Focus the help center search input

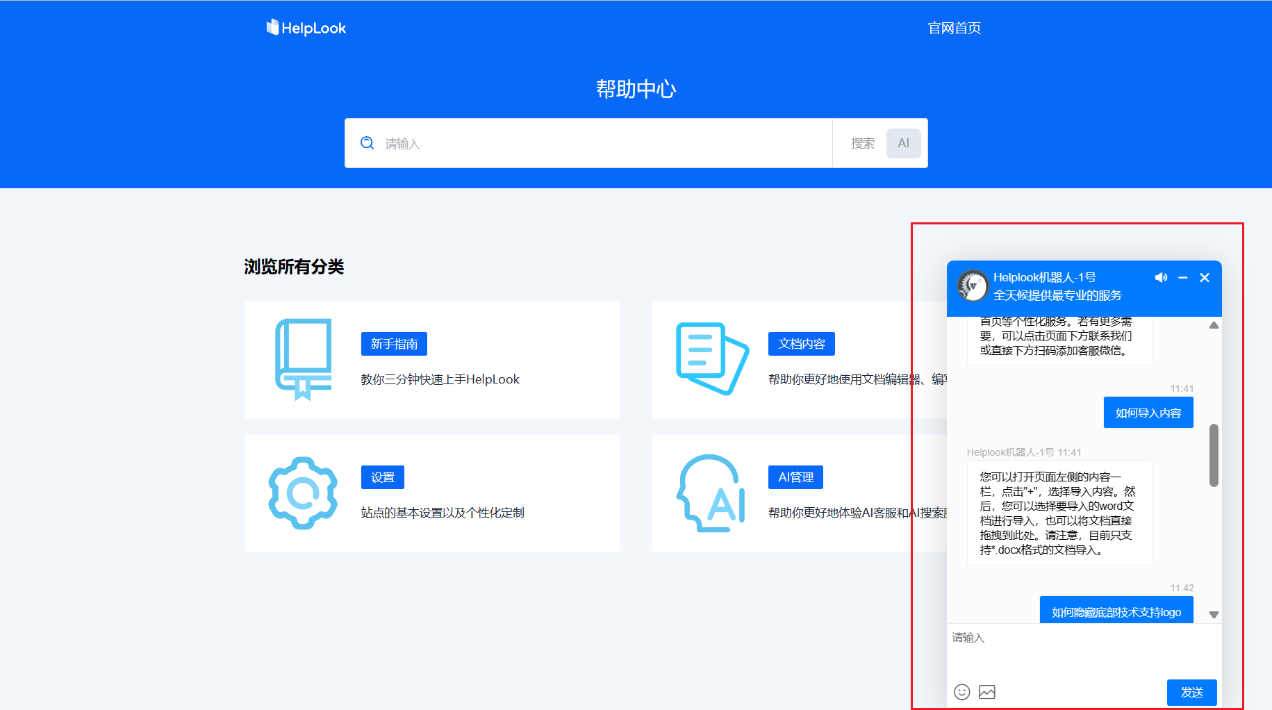point(604,143)
